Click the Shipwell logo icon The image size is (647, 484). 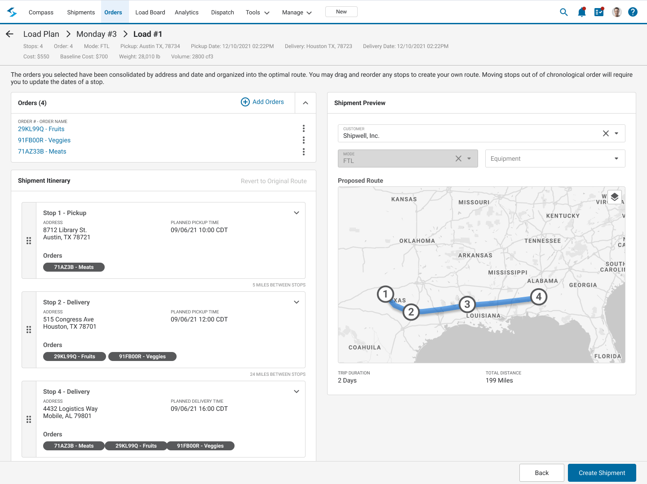point(11,12)
